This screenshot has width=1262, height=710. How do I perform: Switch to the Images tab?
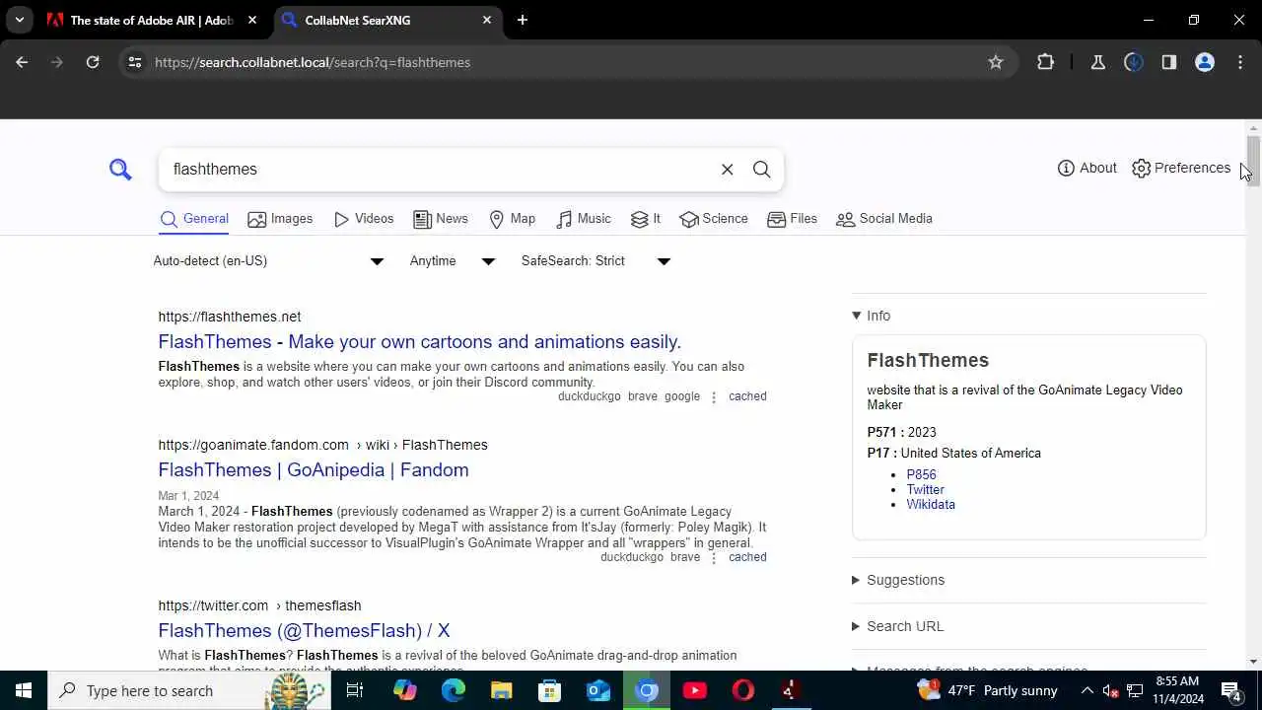point(280,219)
